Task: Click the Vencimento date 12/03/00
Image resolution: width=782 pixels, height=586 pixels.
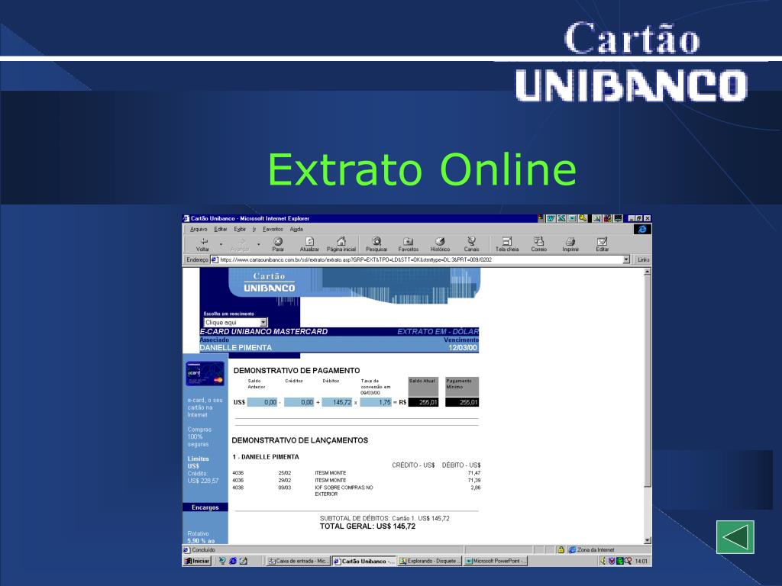Action: [x=462, y=347]
